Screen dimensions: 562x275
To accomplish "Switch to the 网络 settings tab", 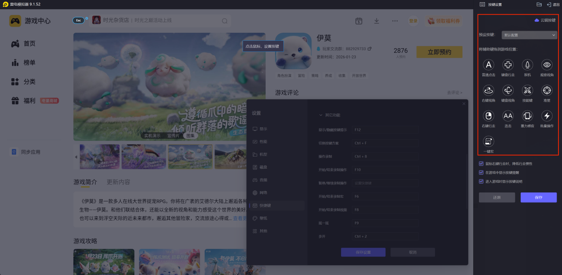I will click(x=263, y=193).
